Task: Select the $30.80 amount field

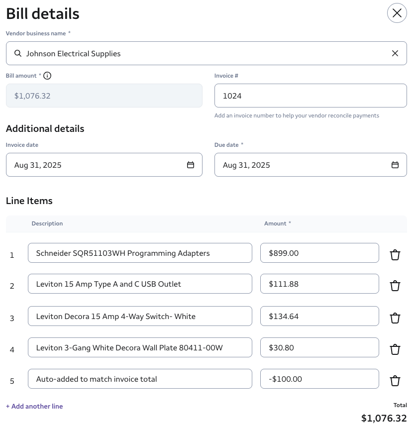Action: coord(319,347)
